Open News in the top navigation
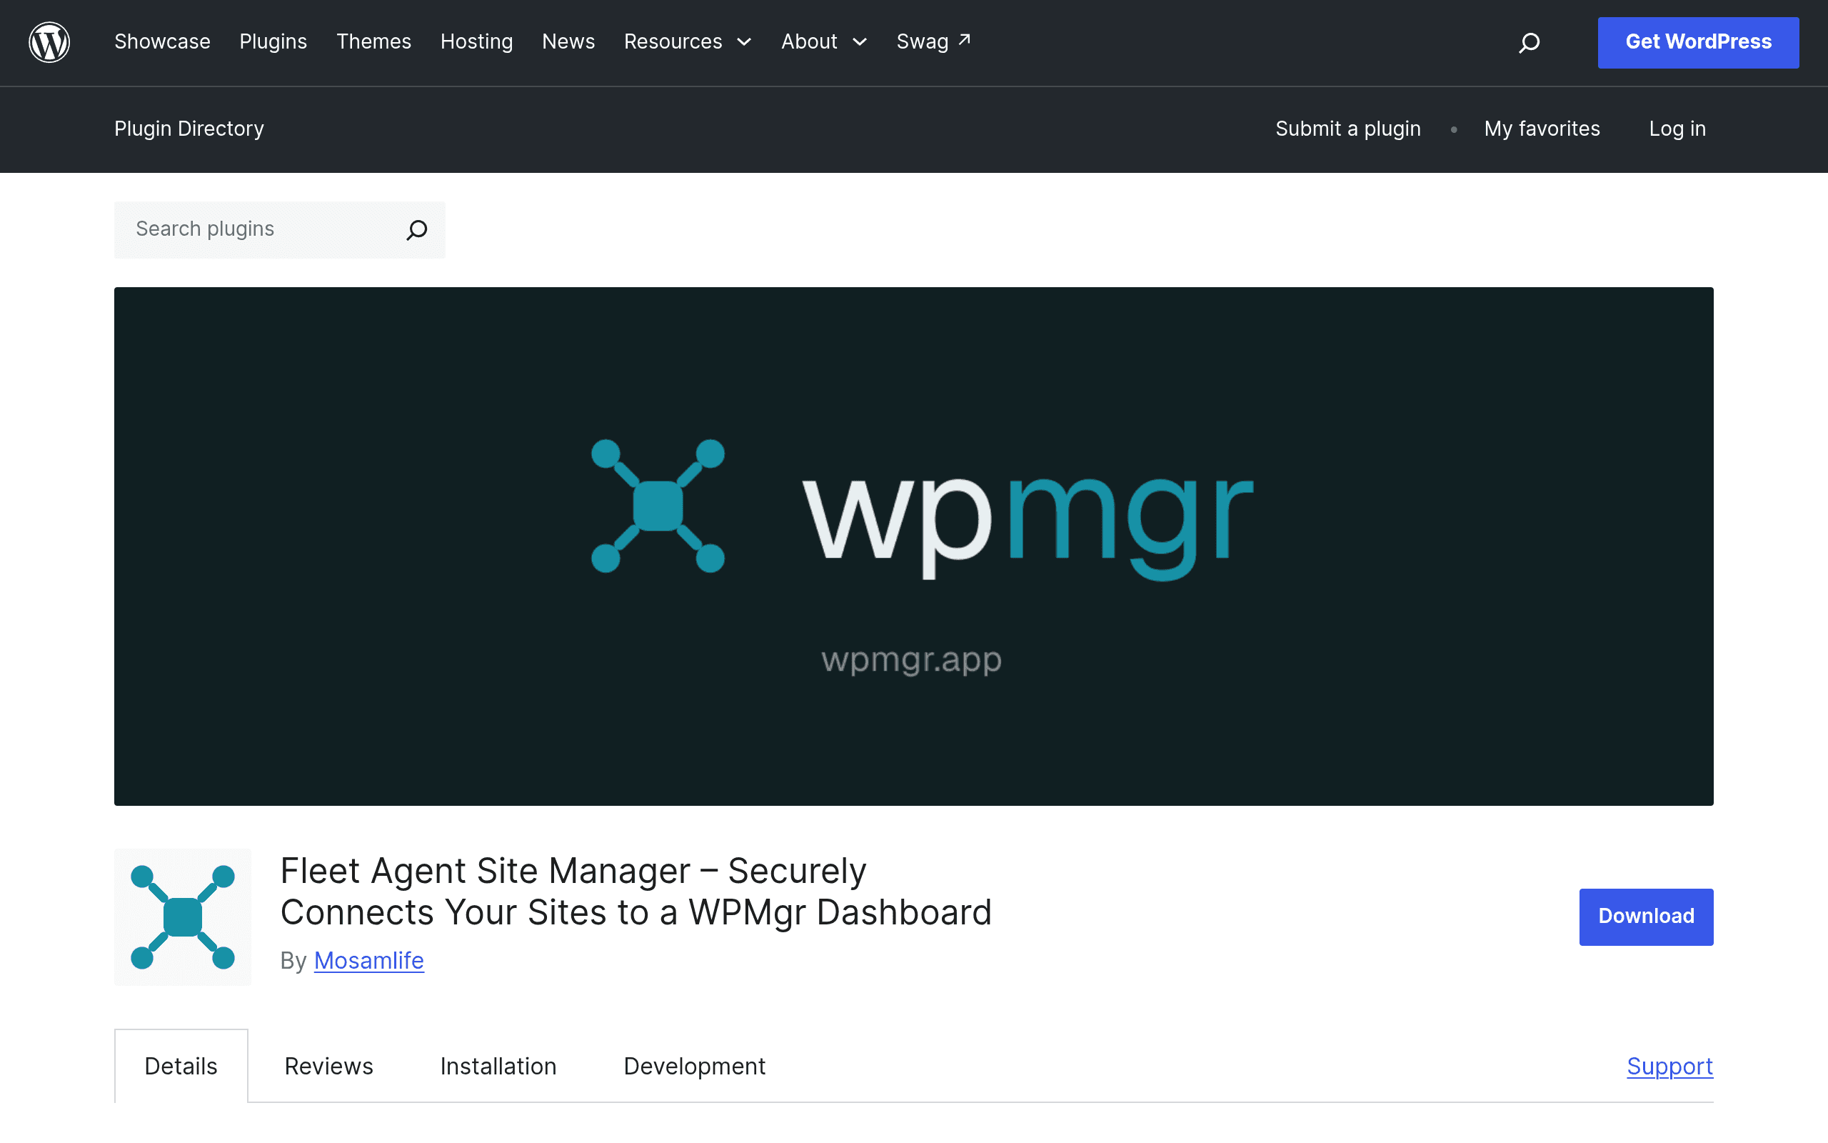The image size is (1828, 1143). [x=568, y=41]
